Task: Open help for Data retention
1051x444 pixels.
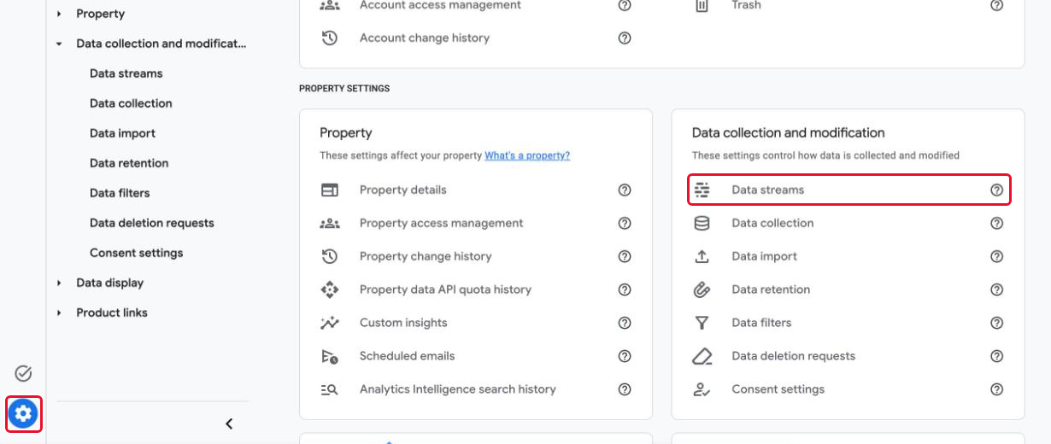Action: pos(996,289)
